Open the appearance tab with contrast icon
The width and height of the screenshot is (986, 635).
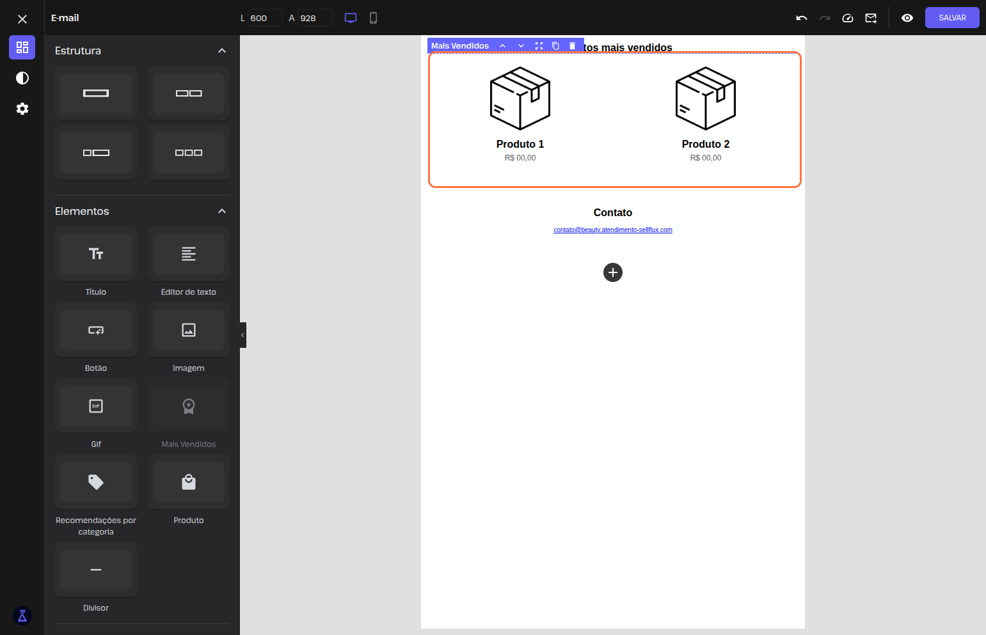pos(22,78)
